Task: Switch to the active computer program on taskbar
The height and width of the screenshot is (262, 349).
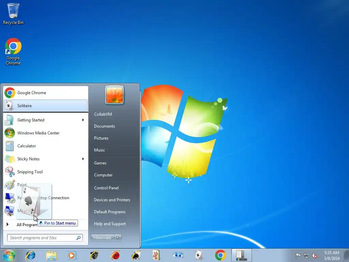Action: point(242,255)
